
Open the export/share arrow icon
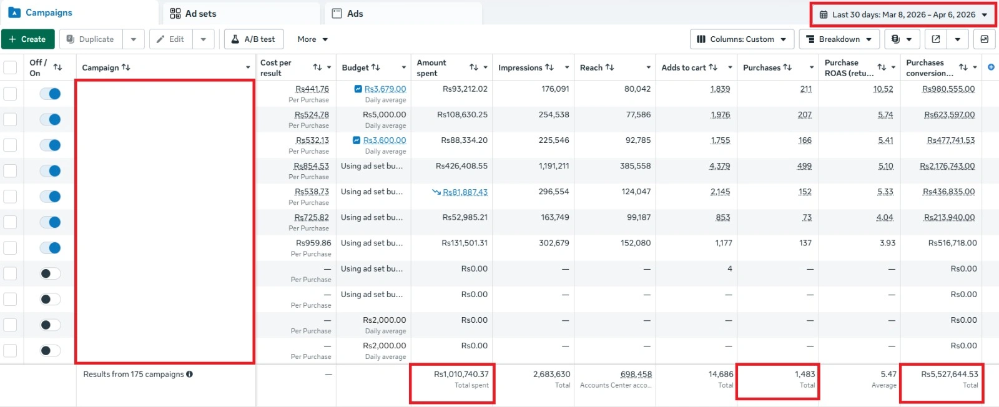coord(935,39)
